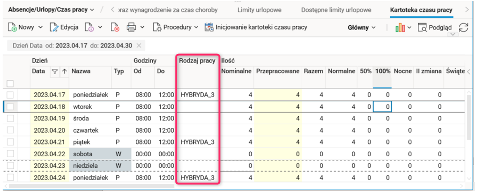Viewport: 477px width, 194px height.
Task: Open the Procedury menu
Action: [175, 27]
